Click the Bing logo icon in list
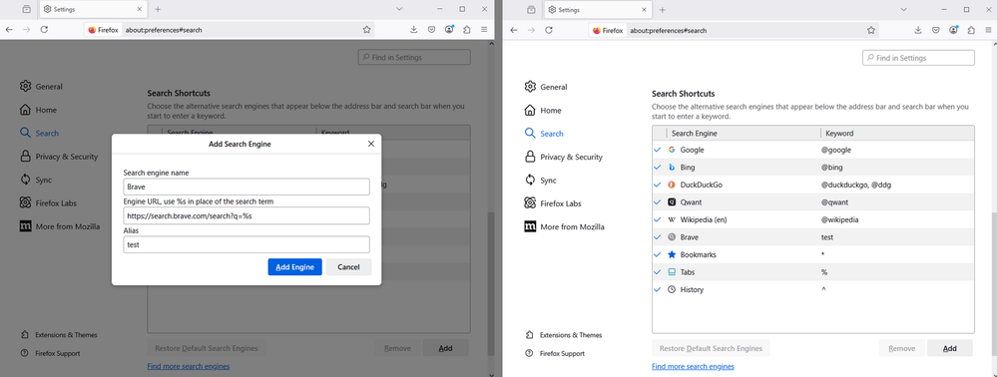The image size is (997, 377). (672, 168)
